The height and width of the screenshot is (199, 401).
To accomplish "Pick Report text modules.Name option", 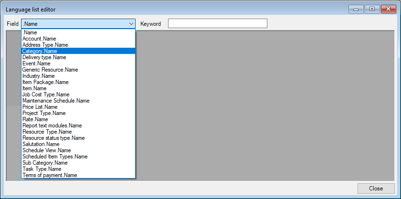I will (52, 126).
